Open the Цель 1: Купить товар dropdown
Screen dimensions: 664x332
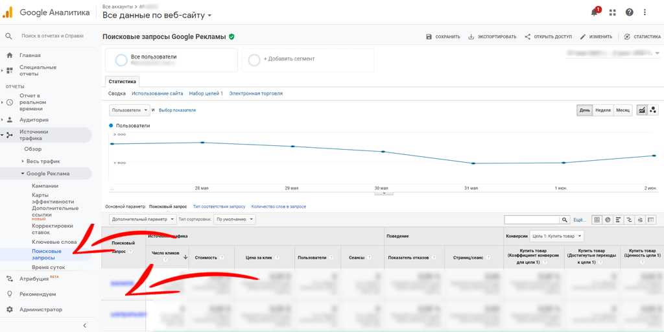(x=557, y=236)
